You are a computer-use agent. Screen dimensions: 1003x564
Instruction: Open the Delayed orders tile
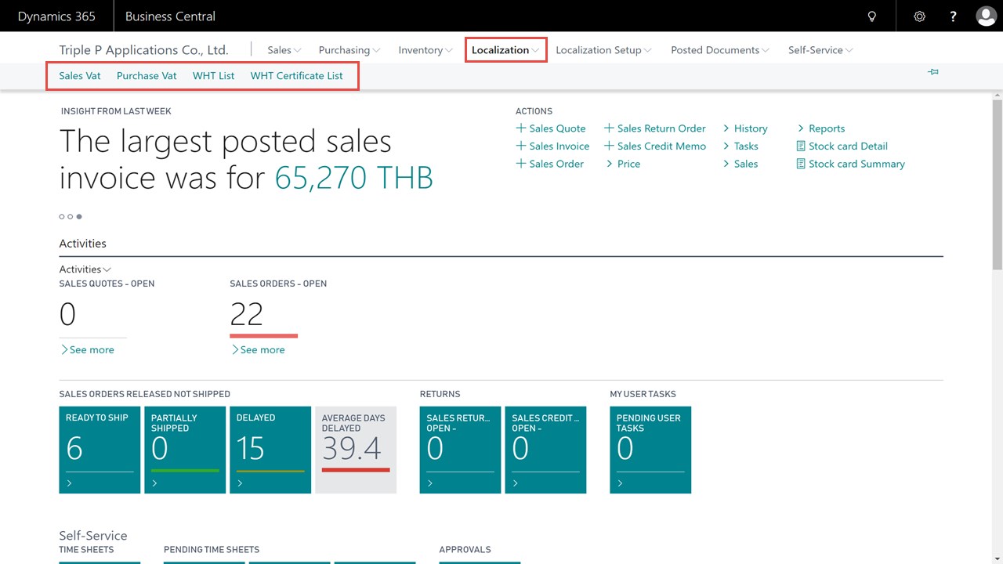pyautogui.click(x=270, y=450)
